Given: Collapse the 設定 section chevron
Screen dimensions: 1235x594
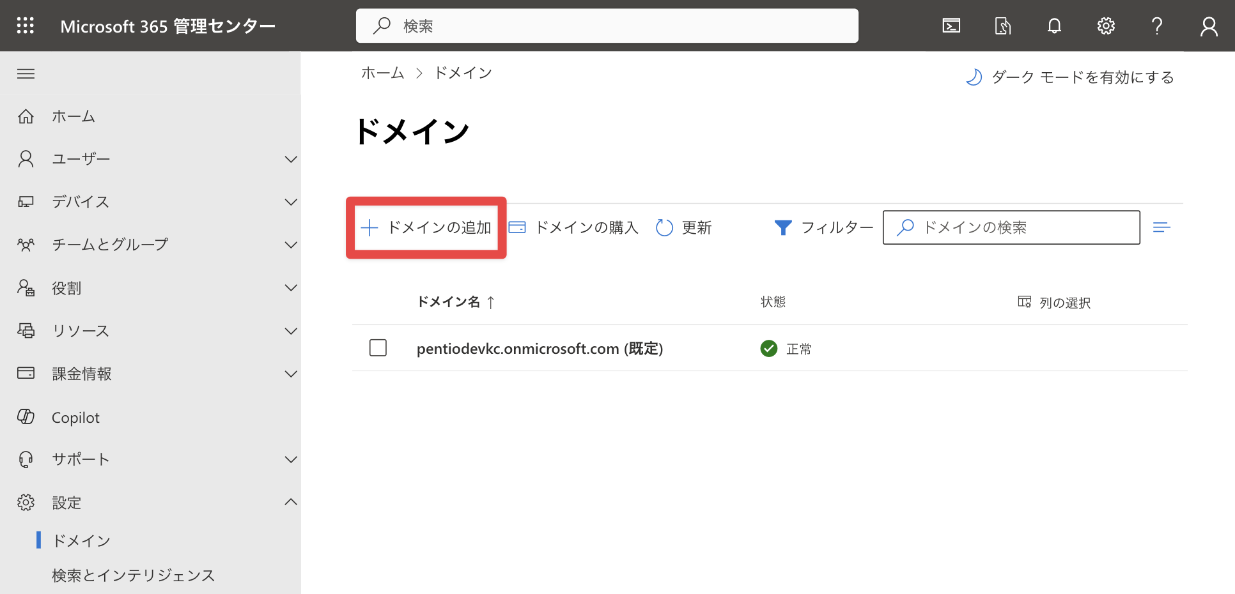Looking at the screenshot, I should (x=291, y=502).
